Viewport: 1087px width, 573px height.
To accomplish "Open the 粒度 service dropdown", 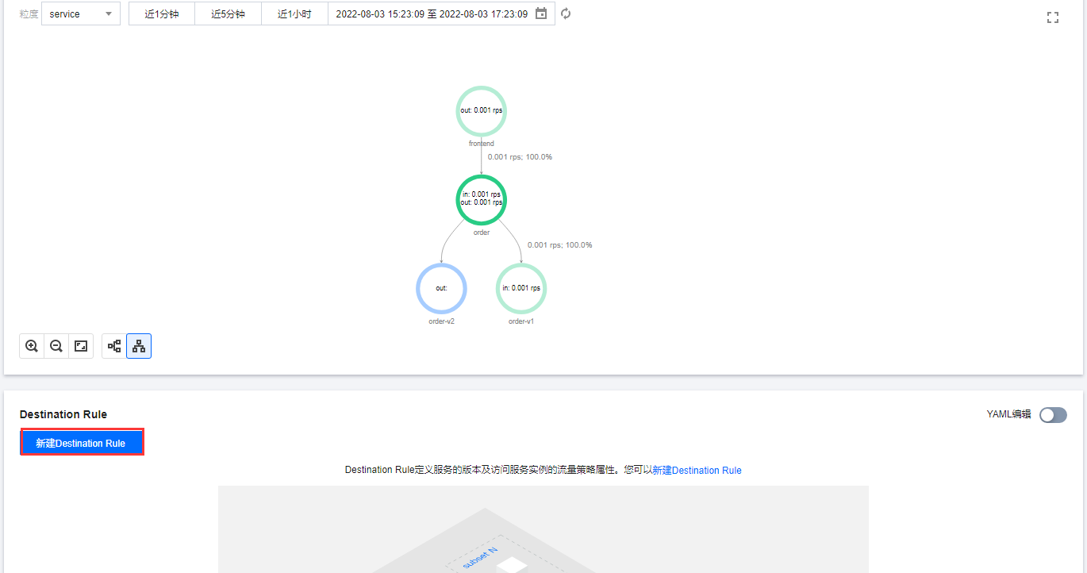I will coord(80,14).
